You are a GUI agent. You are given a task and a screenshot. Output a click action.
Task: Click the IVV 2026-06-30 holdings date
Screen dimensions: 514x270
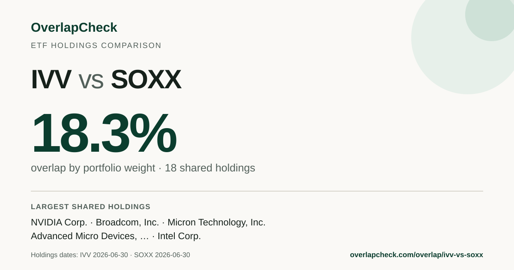pos(104,255)
